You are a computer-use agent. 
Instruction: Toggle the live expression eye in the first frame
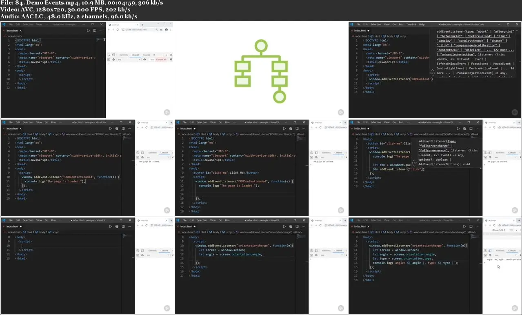point(144,60)
